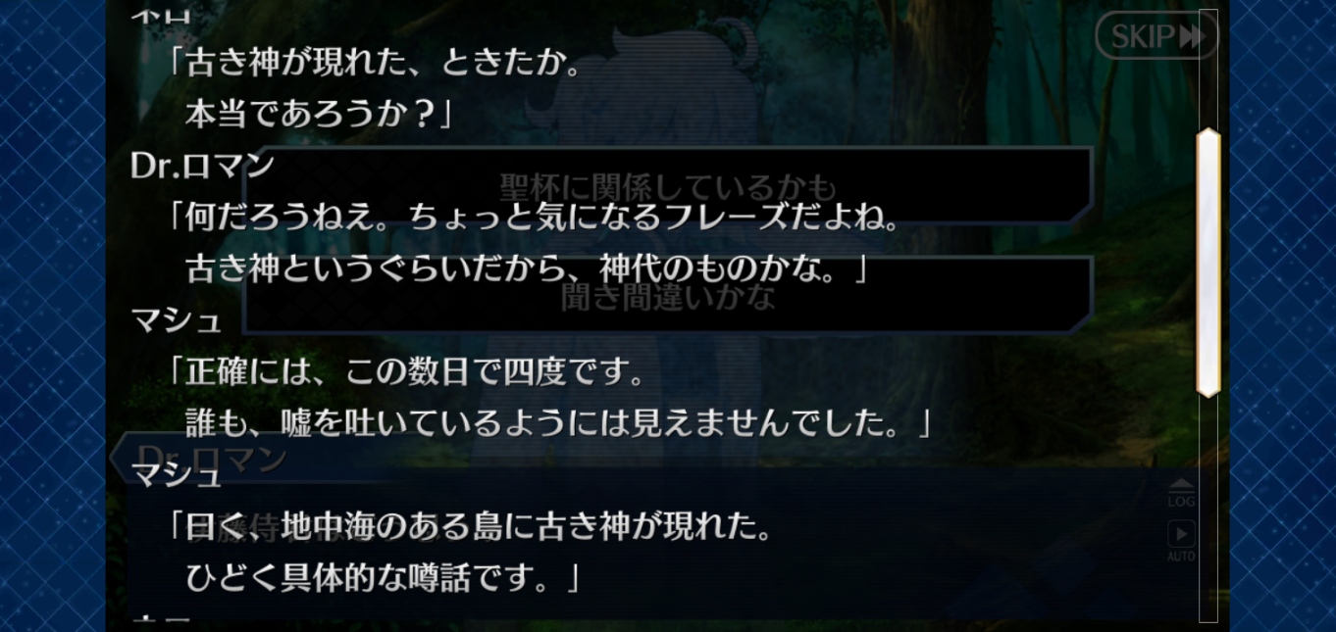The width and height of the screenshot is (1336, 632).
Task: Select the Dr.ロマン log entry name
Action: [x=202, y=167]
